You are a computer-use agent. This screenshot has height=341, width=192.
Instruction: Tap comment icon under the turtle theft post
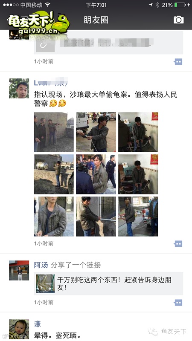pyautogui.click(x=178, y=244)
